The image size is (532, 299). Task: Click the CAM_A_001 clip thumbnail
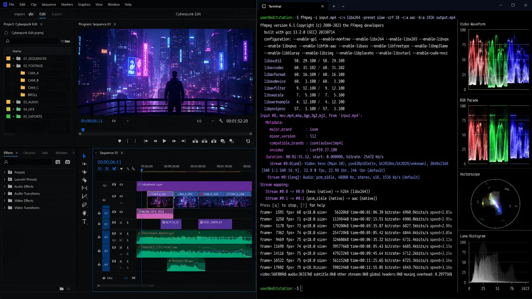[x=160, y=202]
